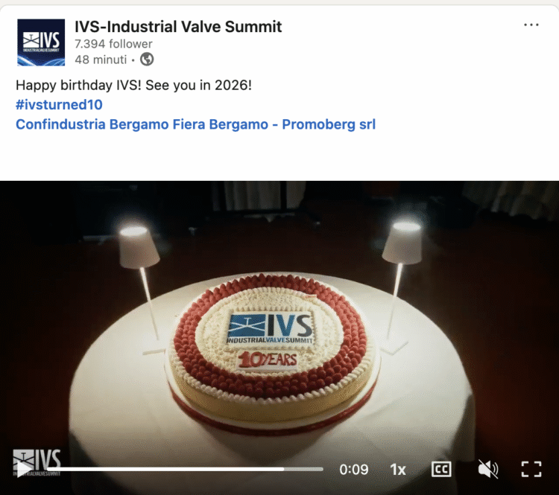This screenshot has height=495, width=559.
Task: Click the cake video frame
Action: [x=279, y=321]
